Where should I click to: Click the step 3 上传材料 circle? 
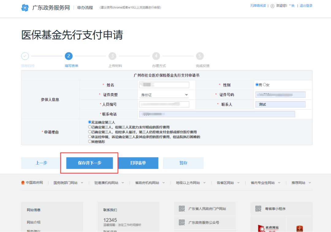[112, 56]
